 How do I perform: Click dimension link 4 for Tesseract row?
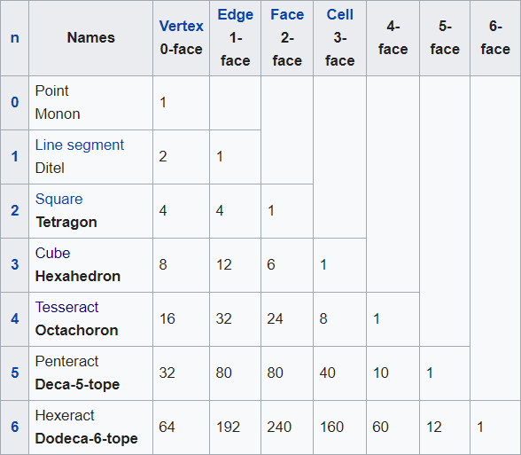tap(14, 319)
